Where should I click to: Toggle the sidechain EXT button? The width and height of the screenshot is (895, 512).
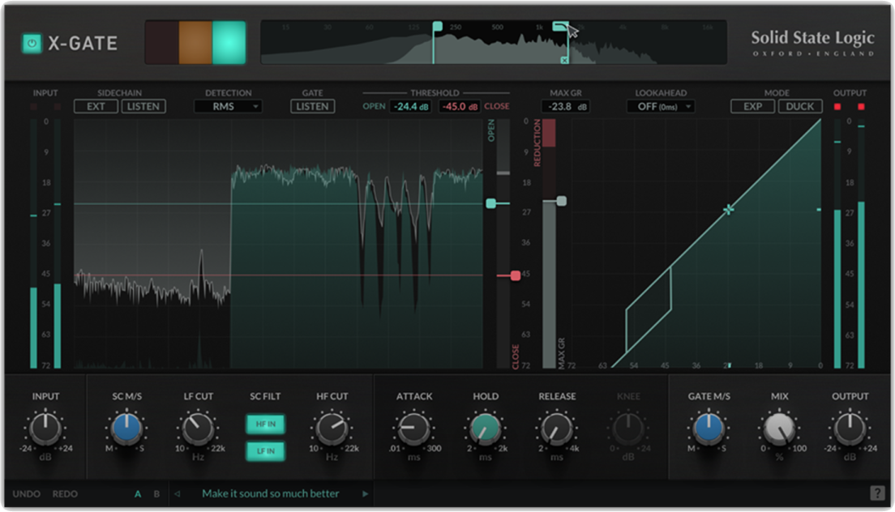pyautogui.click(x=96, y=106)
